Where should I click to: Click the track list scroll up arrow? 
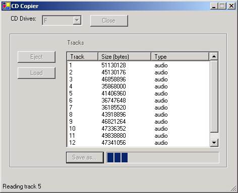(x=214, y=56)
